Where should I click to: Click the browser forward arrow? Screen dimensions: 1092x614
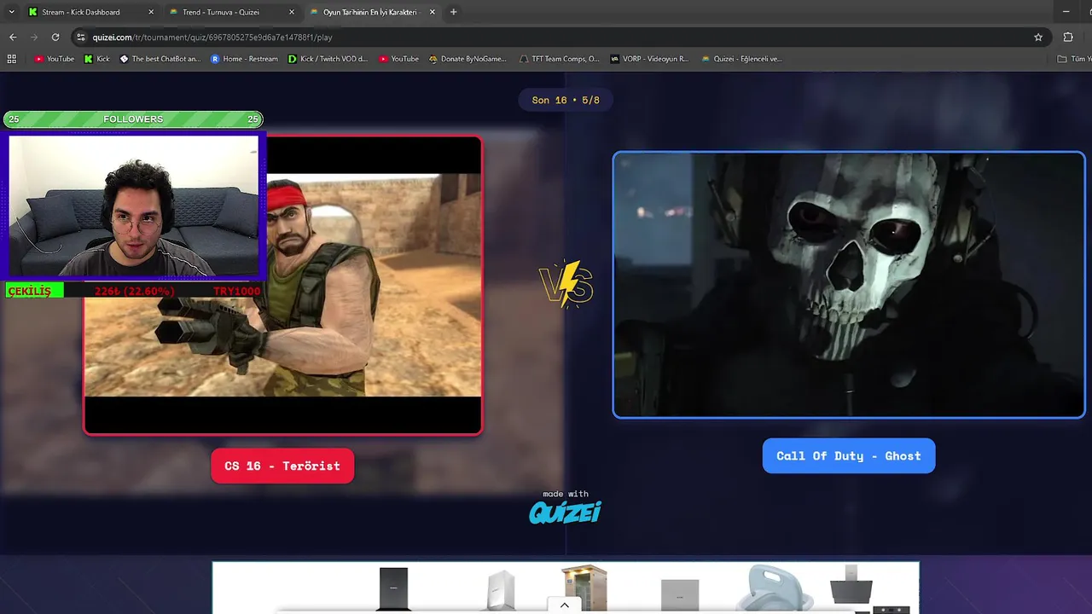[x=34, y=37]
